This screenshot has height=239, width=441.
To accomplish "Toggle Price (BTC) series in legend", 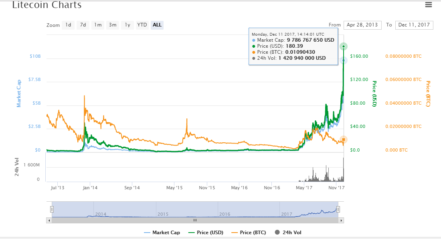I will click(249, 233).
